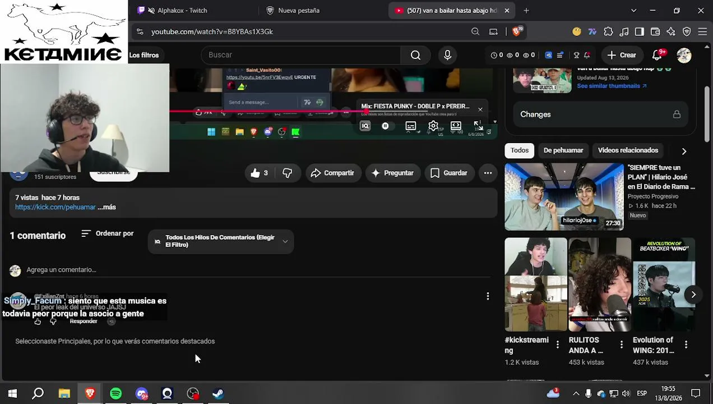The height and width of the screenshot is (404, 713).
Task: Open Brave Leo AI sparkle icon
Action: point(671,31)
